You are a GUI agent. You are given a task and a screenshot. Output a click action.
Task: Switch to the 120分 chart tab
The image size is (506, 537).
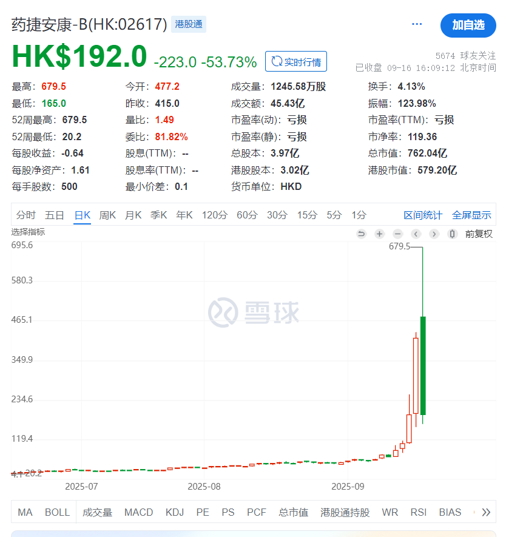pos(215,215)
